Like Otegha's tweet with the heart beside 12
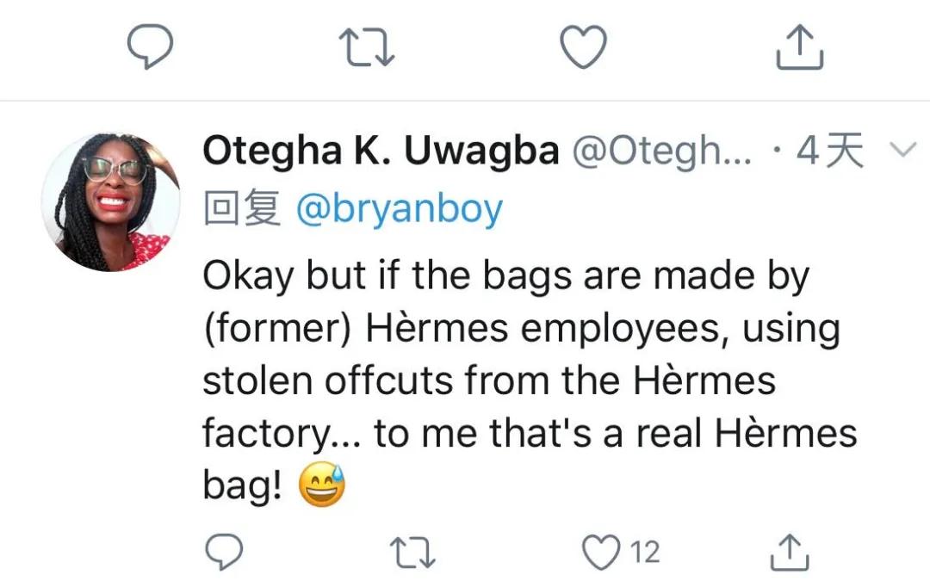Screen dimensions: 930x587 click(603, 552)
